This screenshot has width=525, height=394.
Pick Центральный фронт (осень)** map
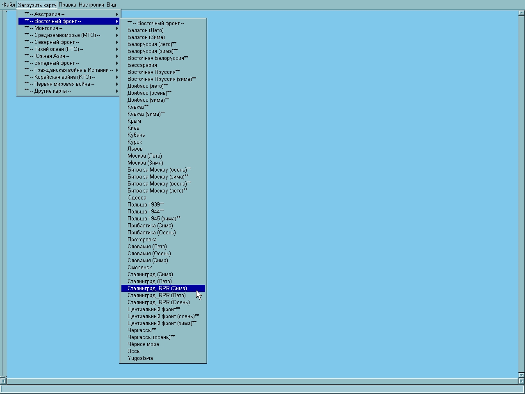(163, 316)
